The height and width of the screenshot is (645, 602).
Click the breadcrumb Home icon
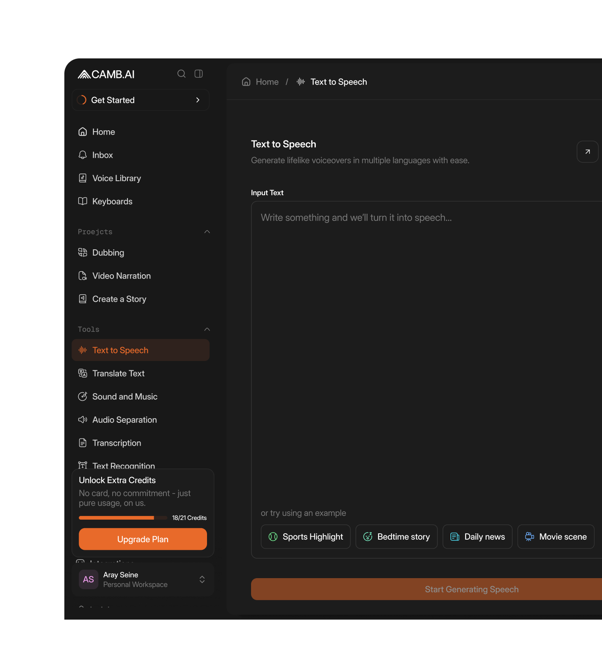(x=246, y=82)
